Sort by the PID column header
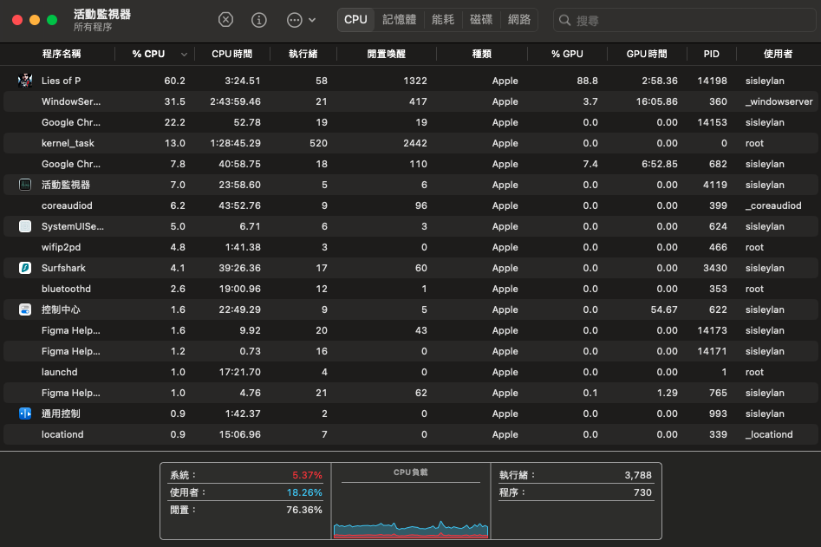The width and height of the screenshot is (821, 547). point(711,54)
